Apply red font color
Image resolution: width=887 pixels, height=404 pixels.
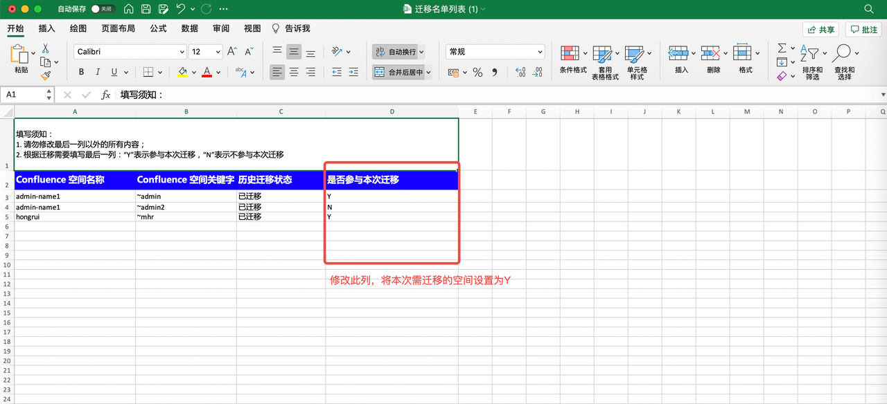(206, 72)
